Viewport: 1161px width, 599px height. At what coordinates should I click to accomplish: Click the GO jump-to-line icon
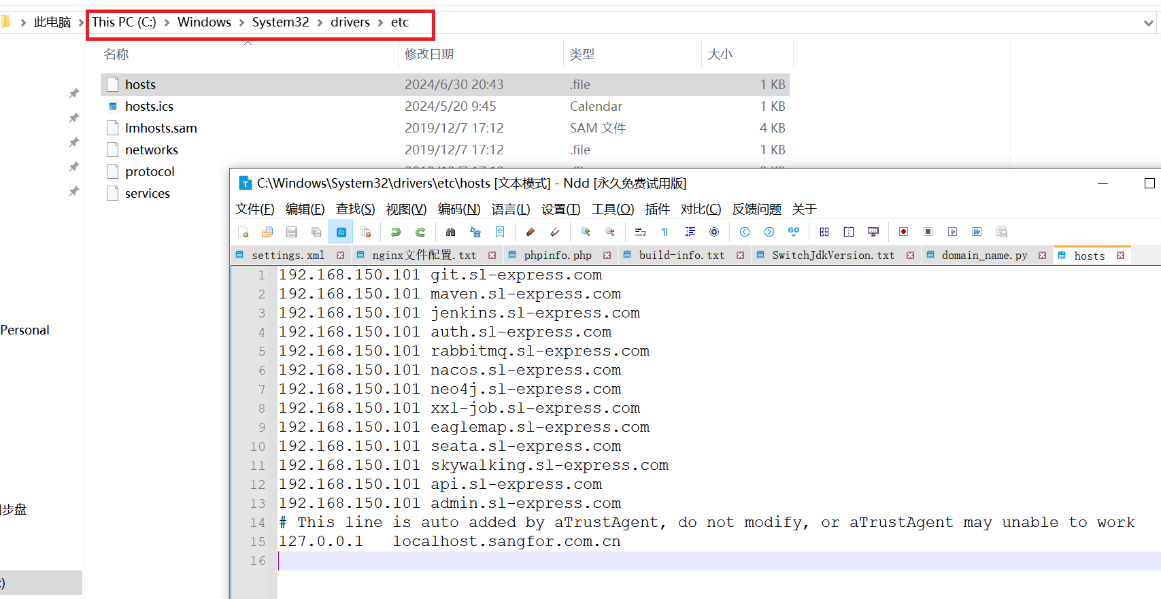pyautogui.click(x=794, y=232)
